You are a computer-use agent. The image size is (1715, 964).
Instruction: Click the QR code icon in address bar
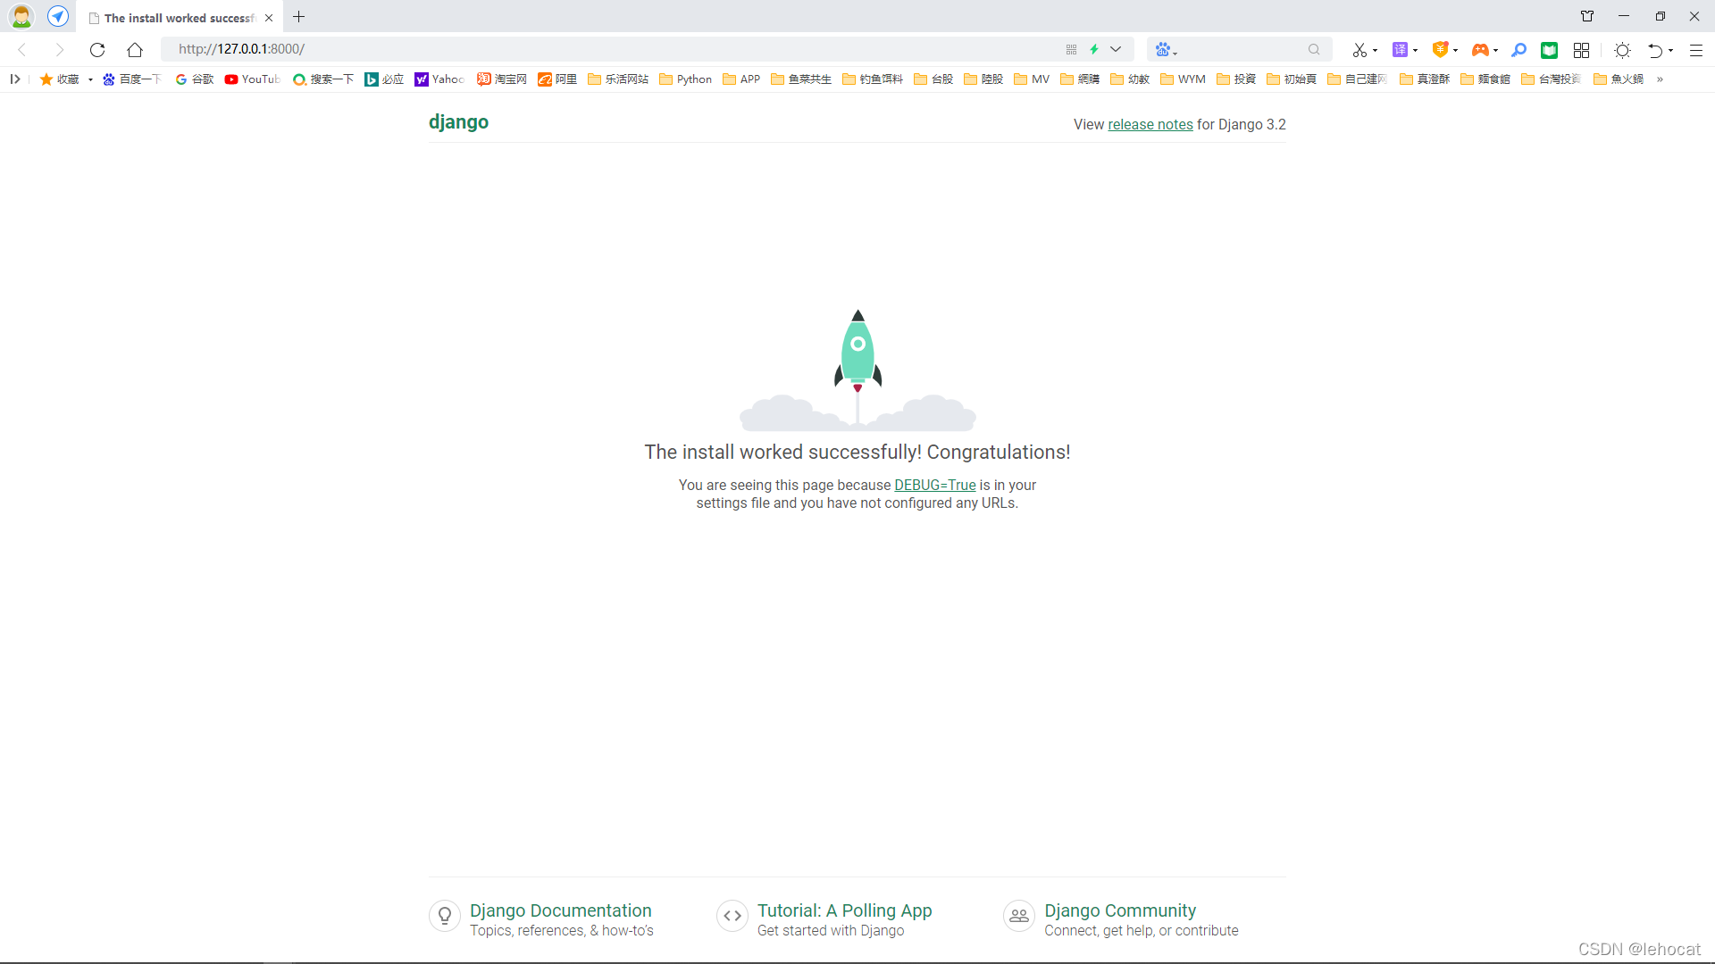point(1071,50)
